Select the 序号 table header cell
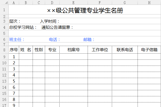161x107 pixels. tap(14, 50)
